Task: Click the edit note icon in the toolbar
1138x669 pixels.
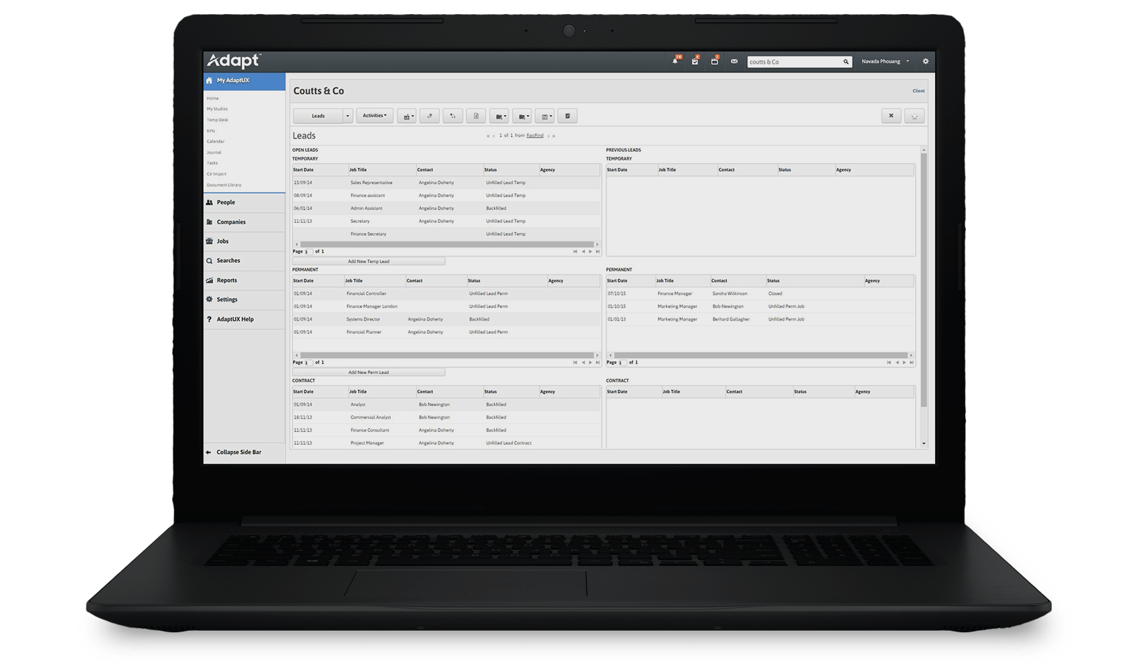Action: 568,116
